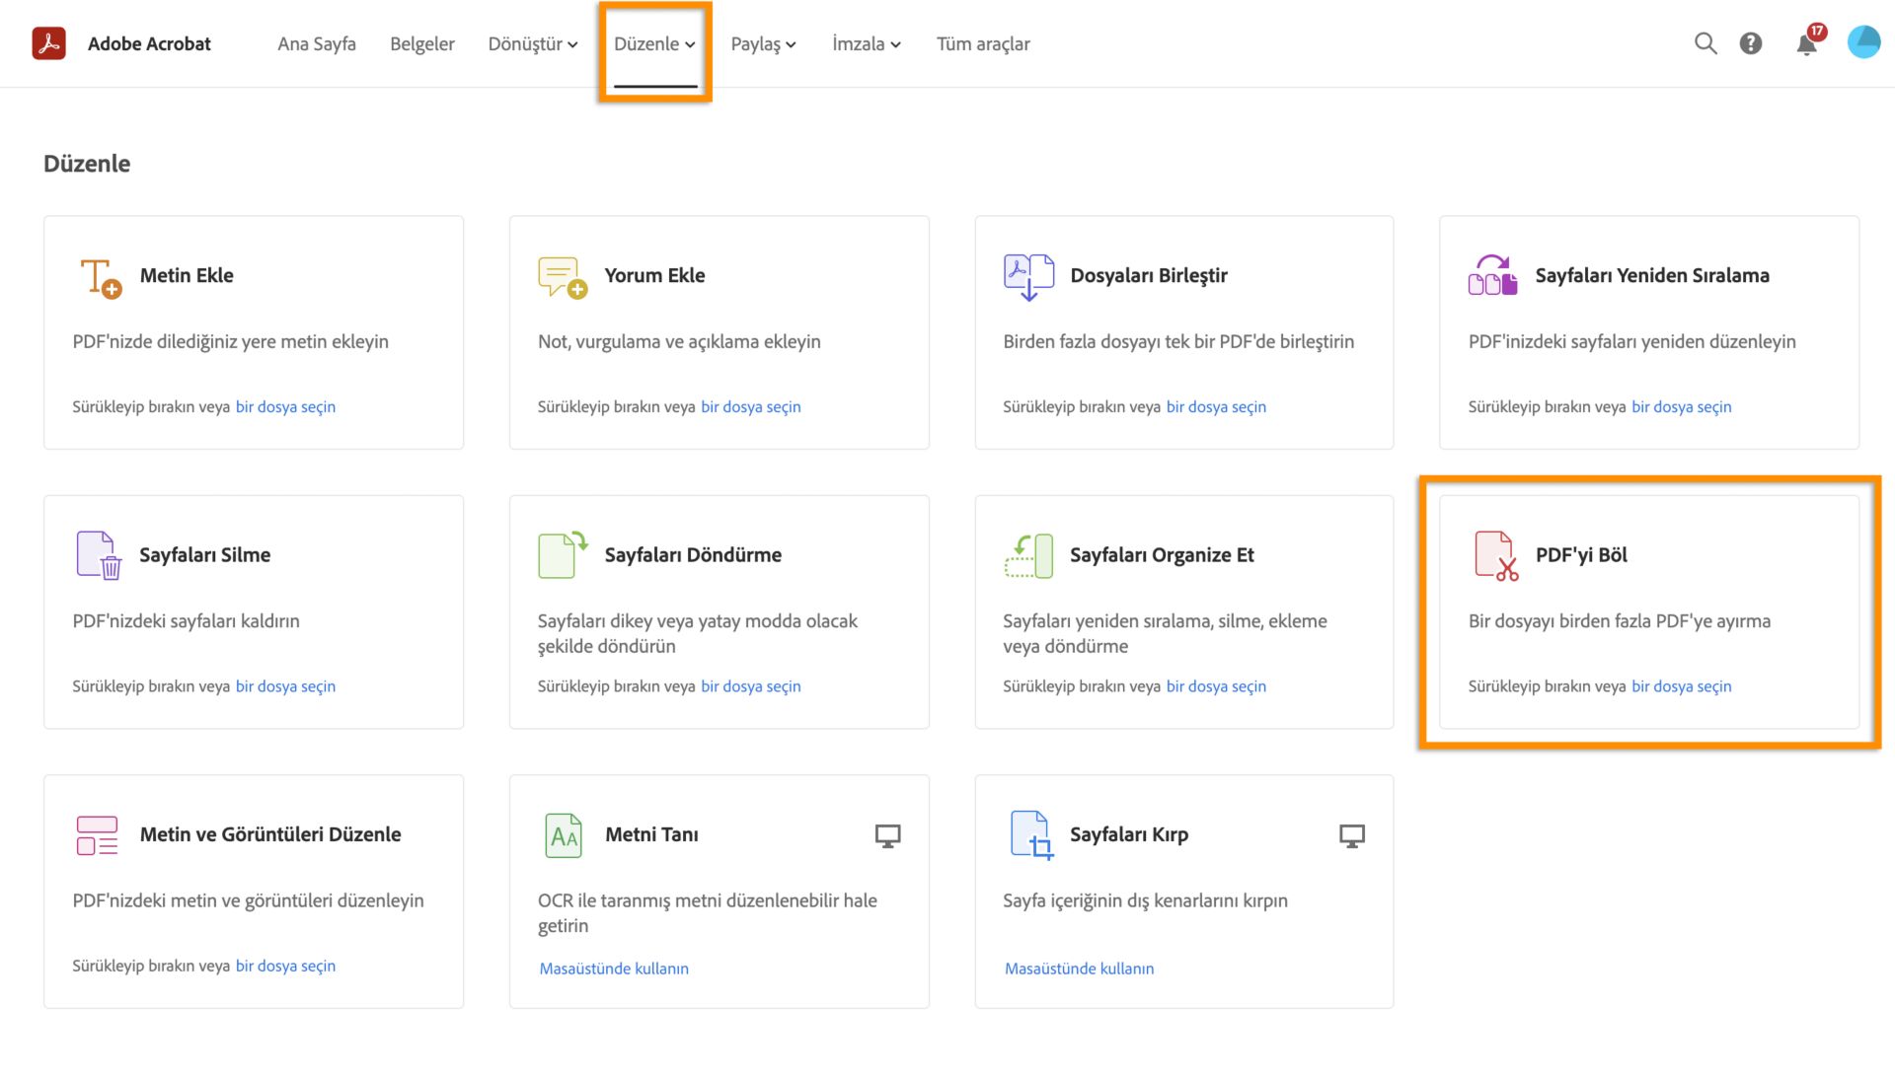1895x1077 pixels.
Task: Open the PDF'yi Böl card title
Action: [x=1581, y=554]
